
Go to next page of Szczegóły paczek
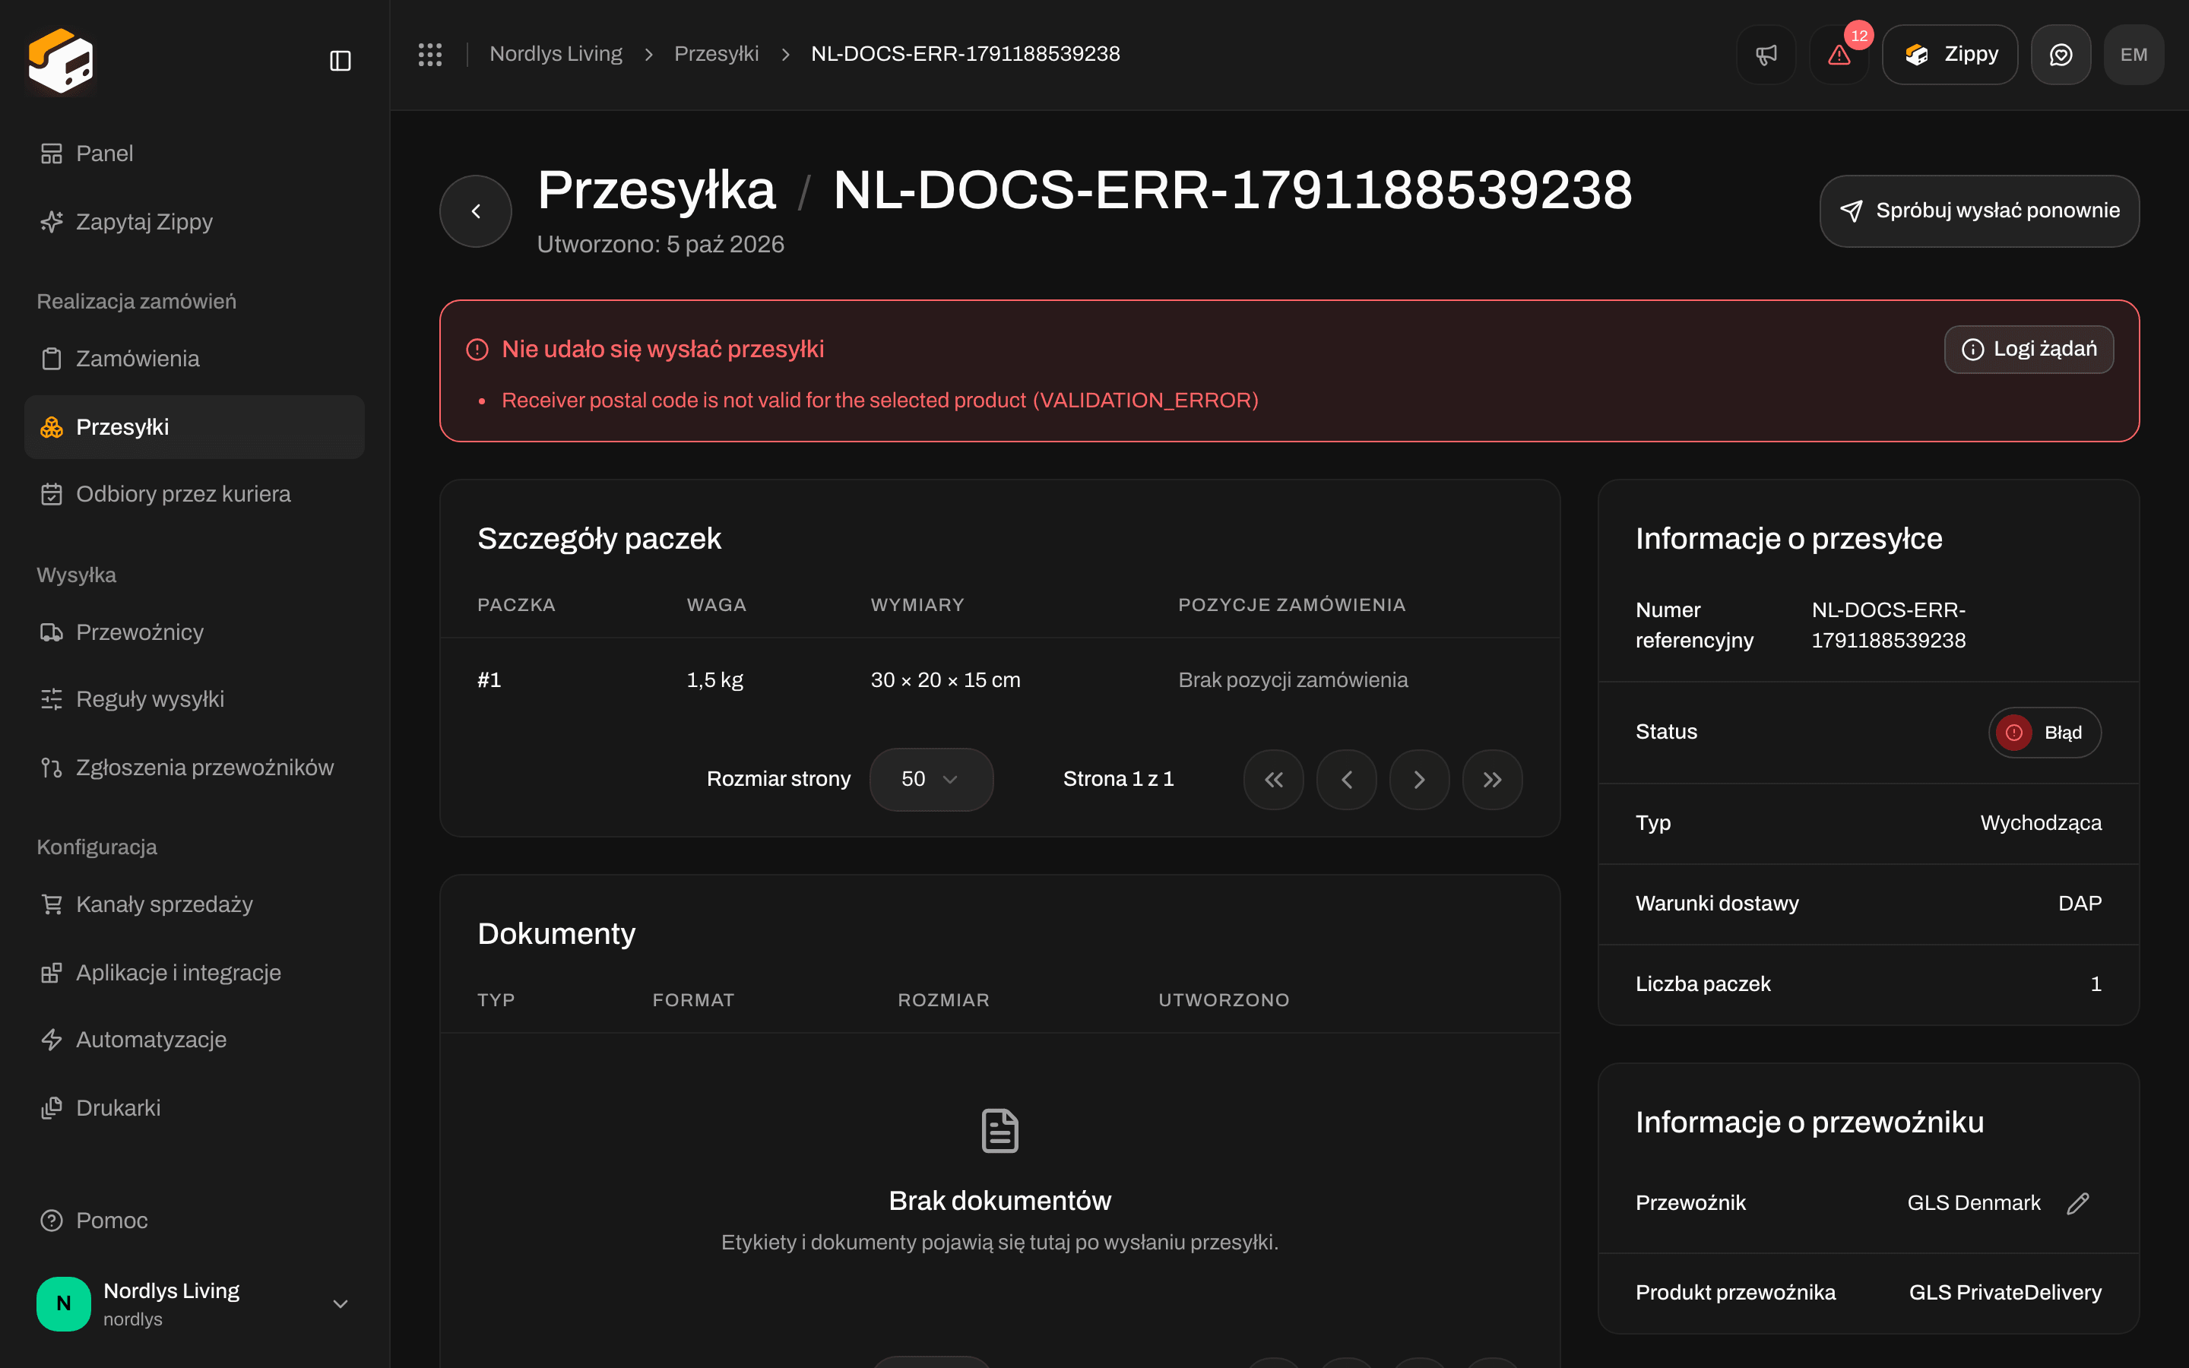click(x=1419, y=779)
